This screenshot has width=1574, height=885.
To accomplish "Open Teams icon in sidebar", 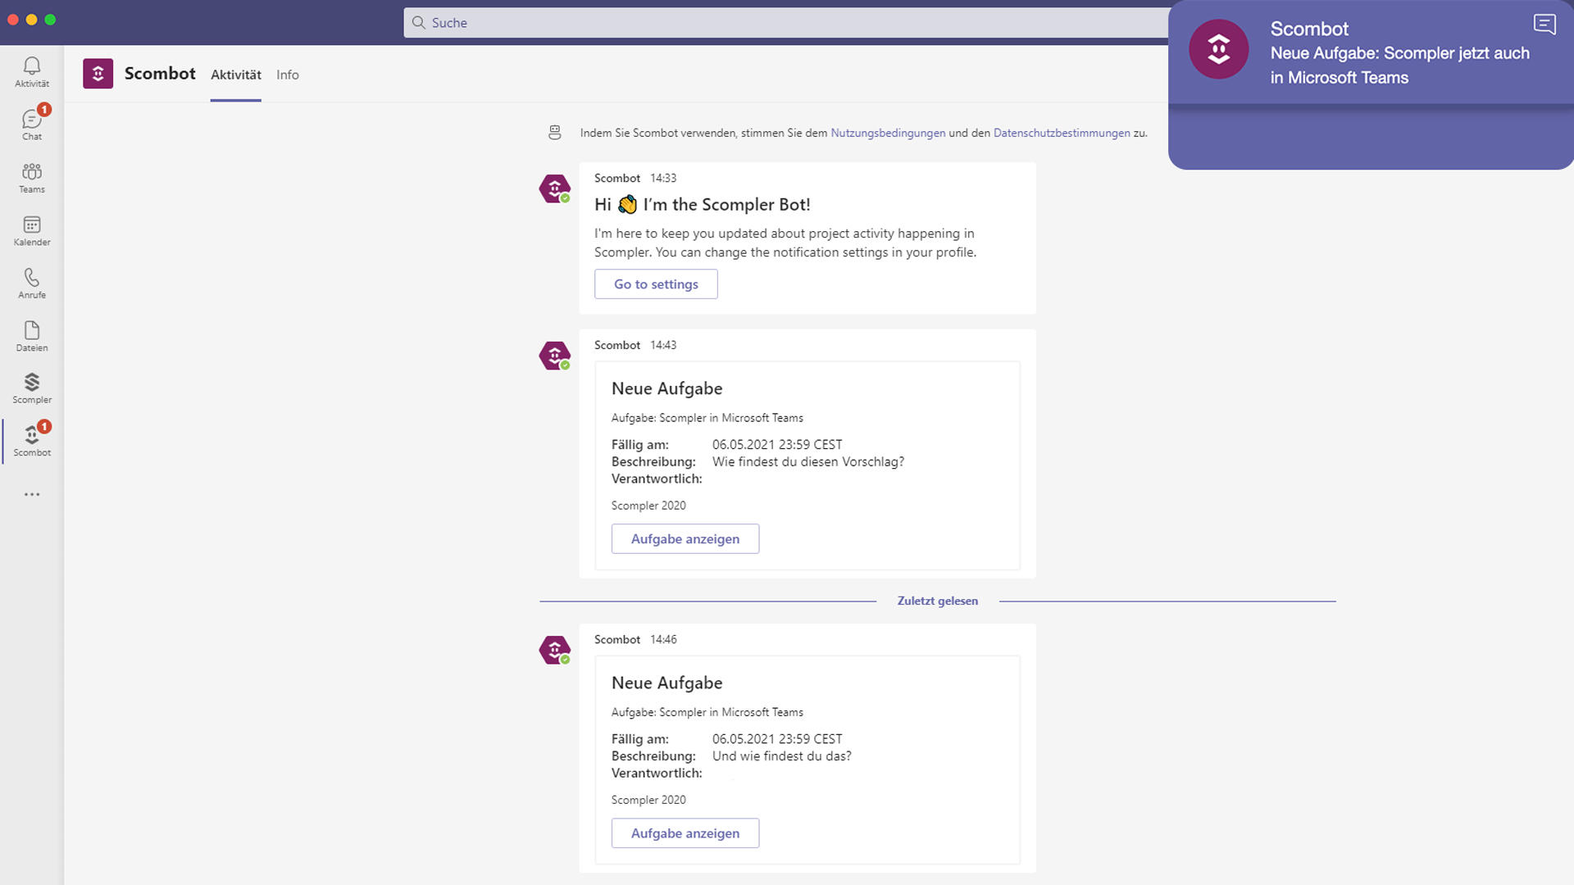I will click(32, 177).
